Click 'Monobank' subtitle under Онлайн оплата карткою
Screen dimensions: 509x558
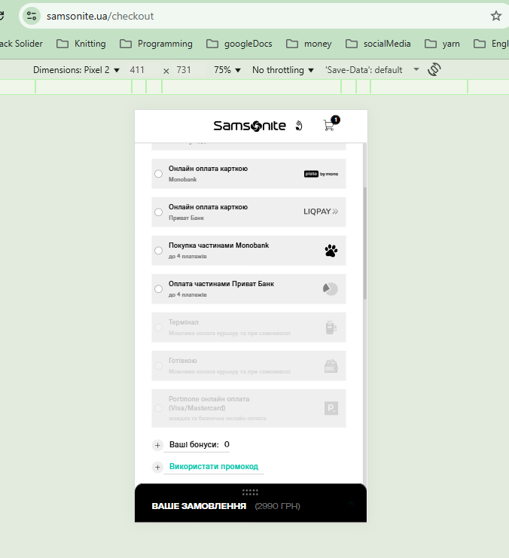coord(183,179)
